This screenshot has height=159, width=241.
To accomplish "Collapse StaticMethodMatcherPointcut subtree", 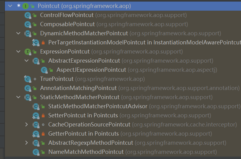I will coord(18,97).
